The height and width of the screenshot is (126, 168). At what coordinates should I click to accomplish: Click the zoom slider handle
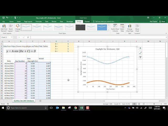[154, 104]
